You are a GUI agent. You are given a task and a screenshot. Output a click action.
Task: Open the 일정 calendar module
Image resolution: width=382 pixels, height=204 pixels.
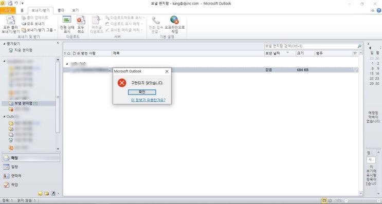pyautogui.click(x=31, y=167)
